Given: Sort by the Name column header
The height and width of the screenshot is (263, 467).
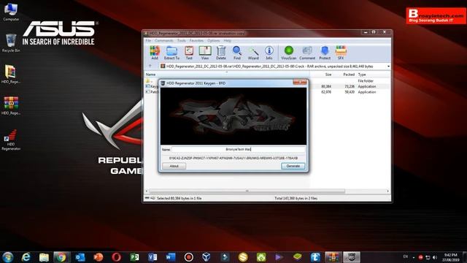Looking at the screenshot, I should point(150,75).
